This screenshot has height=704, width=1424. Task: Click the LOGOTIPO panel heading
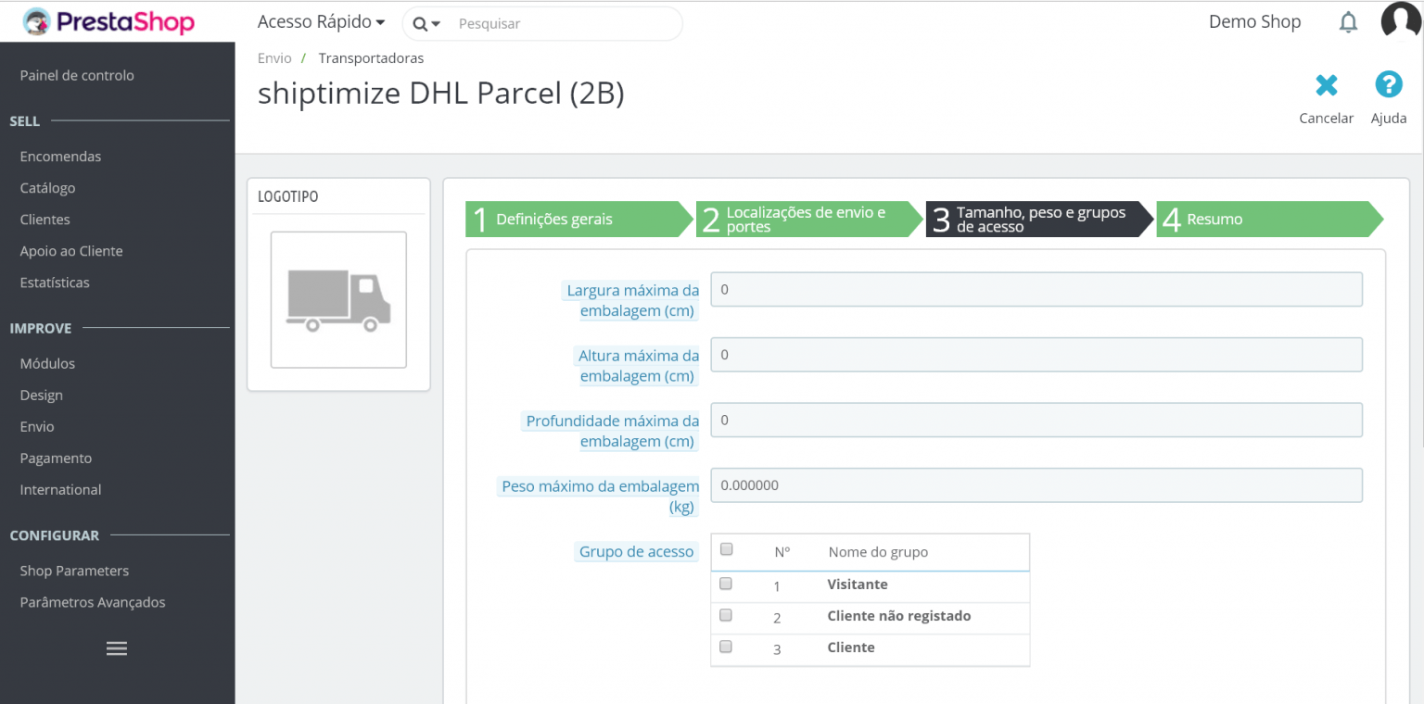click(288, 196)
